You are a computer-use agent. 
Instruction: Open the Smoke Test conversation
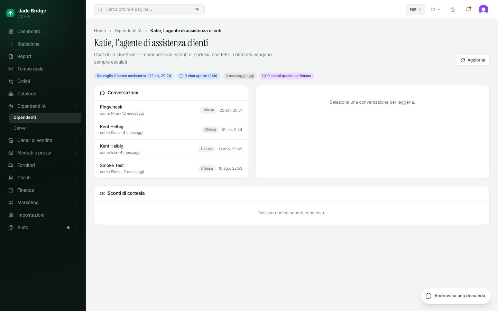[x=171, y=169]
